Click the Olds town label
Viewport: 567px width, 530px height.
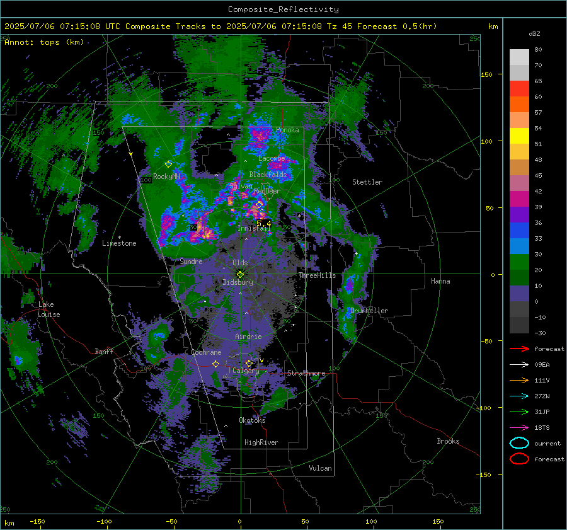pyautogui.click(x=240, y=263)
